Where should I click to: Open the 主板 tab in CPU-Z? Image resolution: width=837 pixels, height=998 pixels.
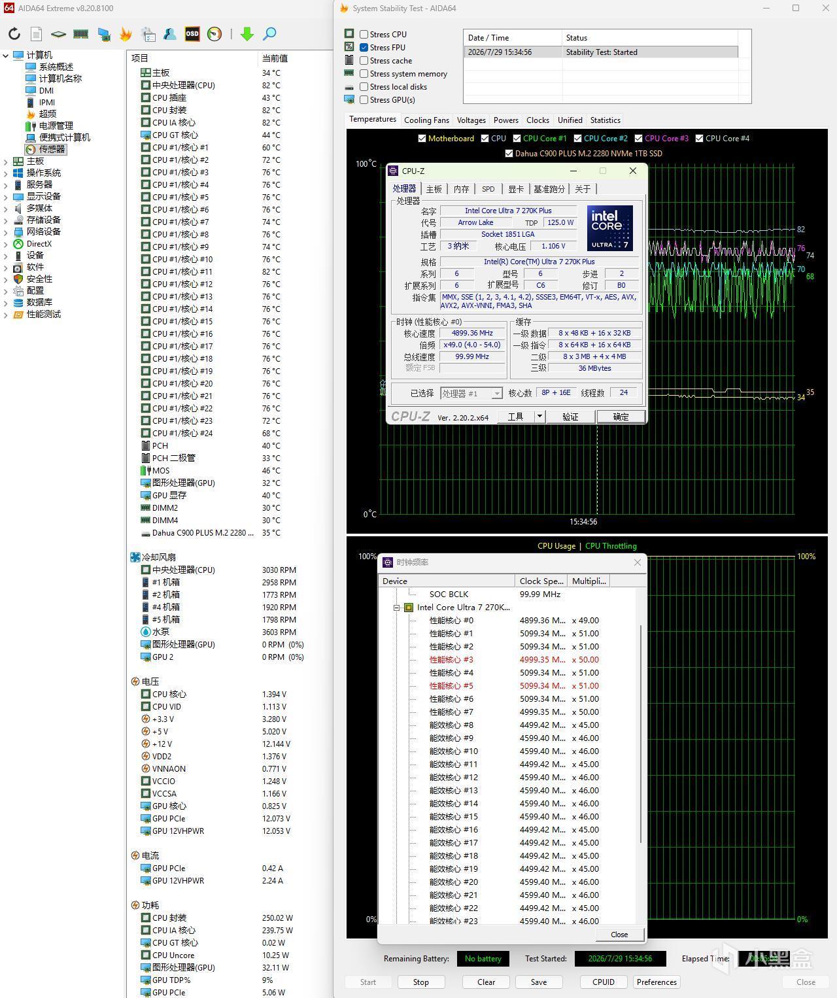click(434, 189)
